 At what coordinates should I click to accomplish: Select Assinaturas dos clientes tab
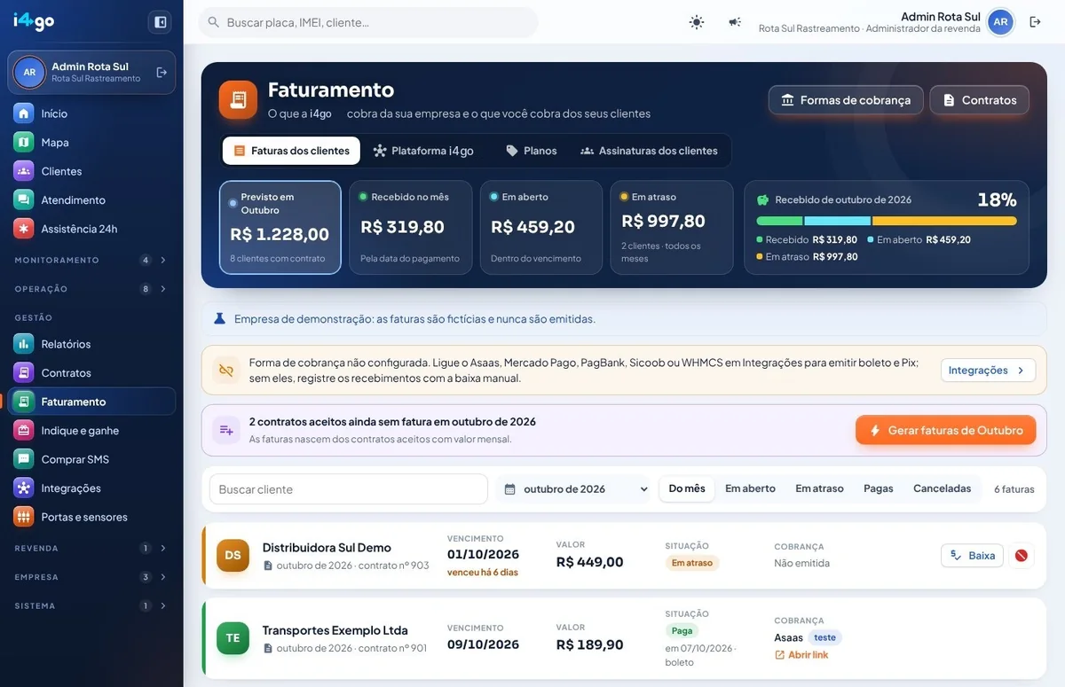649,151
